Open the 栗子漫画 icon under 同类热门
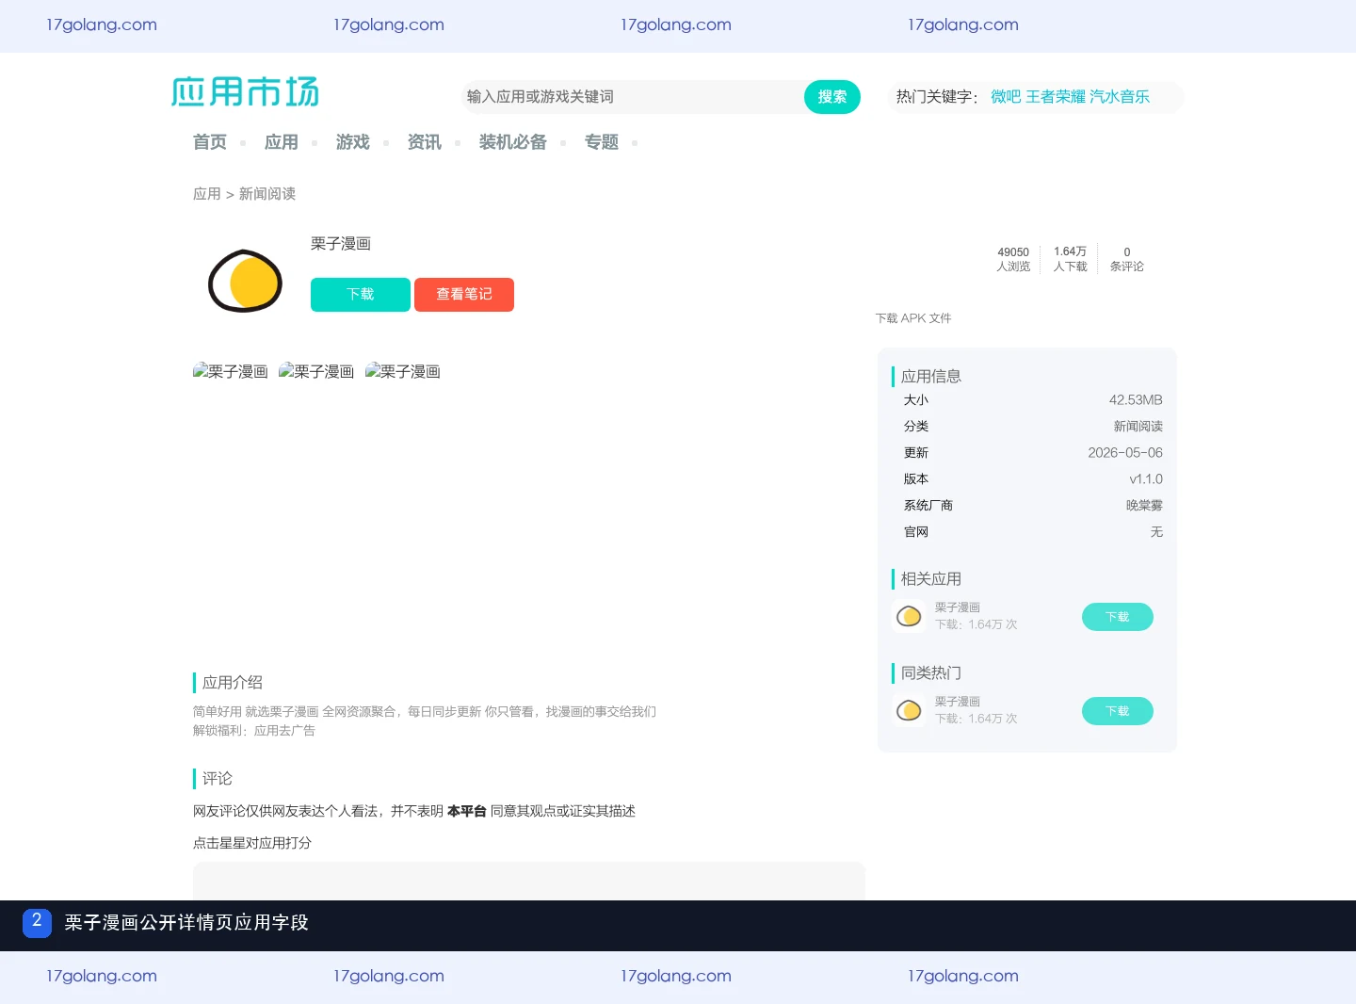 (909, 710)
